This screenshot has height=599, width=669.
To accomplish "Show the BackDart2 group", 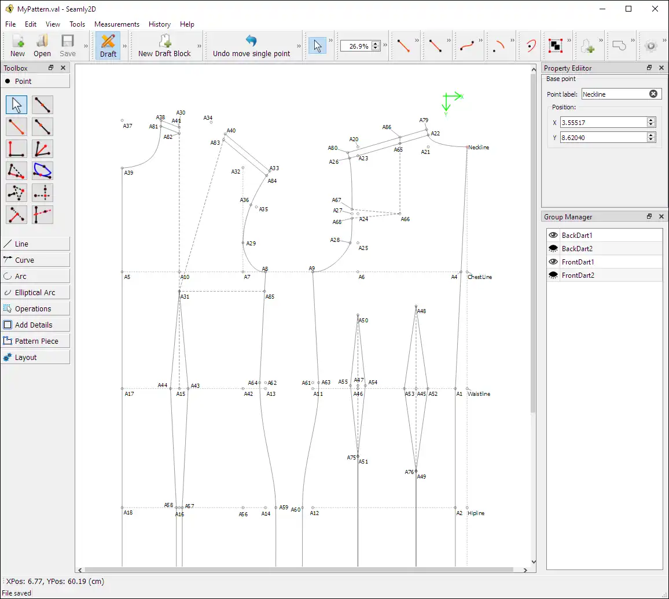I will click(x=552, y=248).
